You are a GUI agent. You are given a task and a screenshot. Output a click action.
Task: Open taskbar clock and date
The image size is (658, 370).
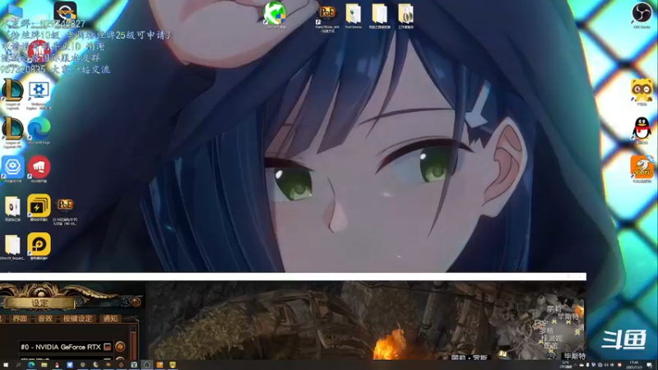633,365
